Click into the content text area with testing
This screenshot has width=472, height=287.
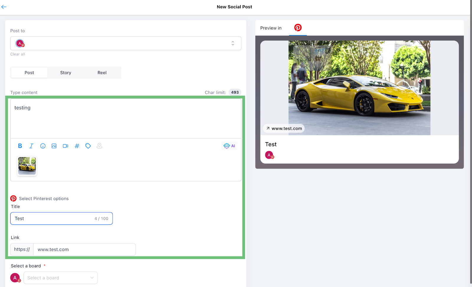pos(126,118)
